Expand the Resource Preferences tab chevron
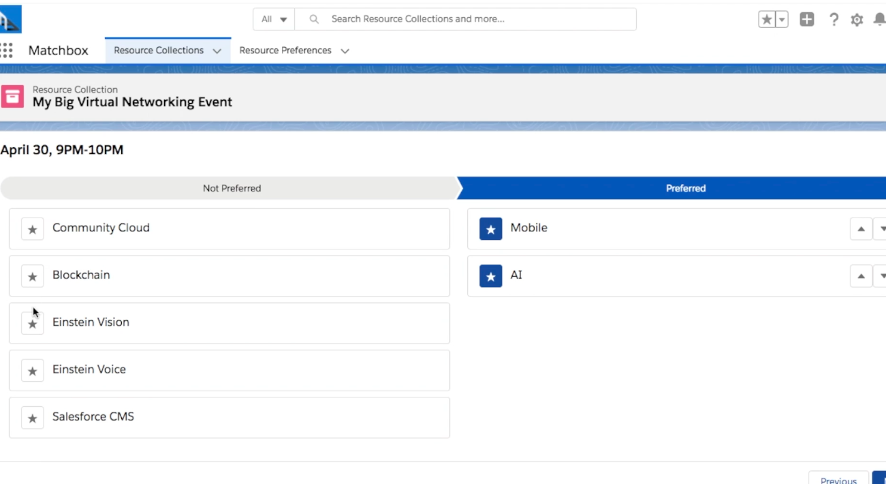This screenshot has height=484, width=886. coord(345,51)
